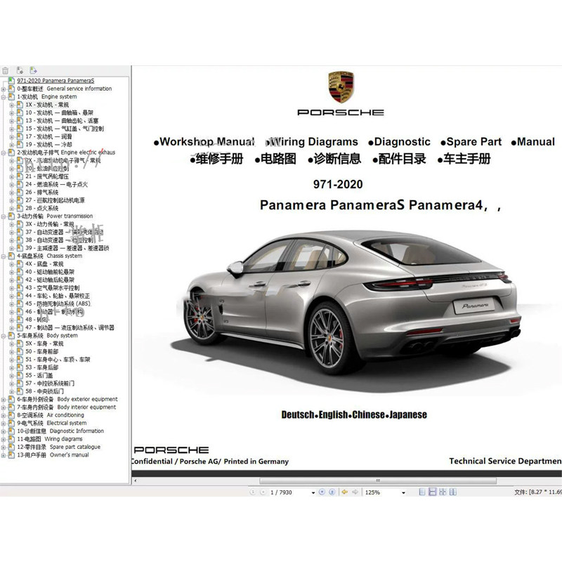Screen dimensions: 562x562
Task: Click the horizontal scrollbar thumb under document
Action: (378, 481)
